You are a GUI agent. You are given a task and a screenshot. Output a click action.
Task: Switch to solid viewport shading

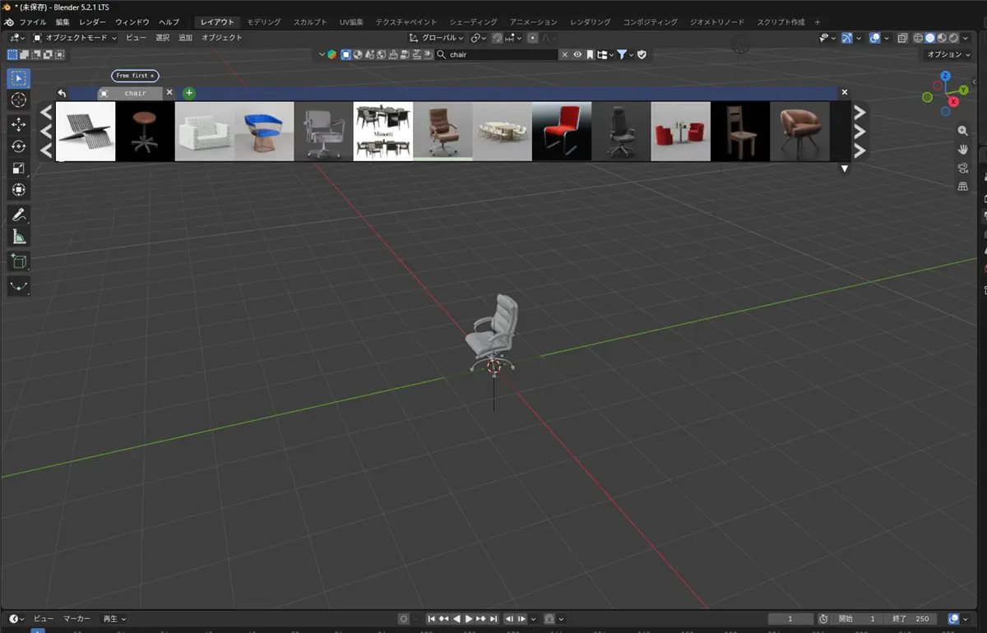pos(929,38)
